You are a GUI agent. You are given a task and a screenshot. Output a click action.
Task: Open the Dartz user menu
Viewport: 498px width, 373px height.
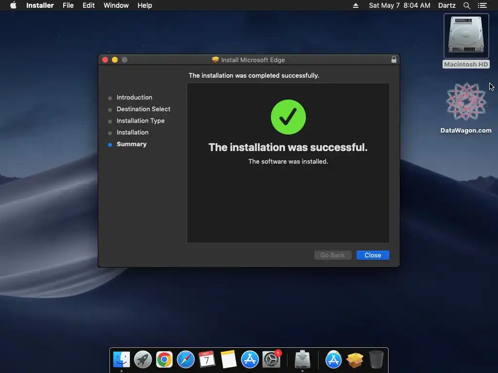pyautogui.click(x=446, y=5)
